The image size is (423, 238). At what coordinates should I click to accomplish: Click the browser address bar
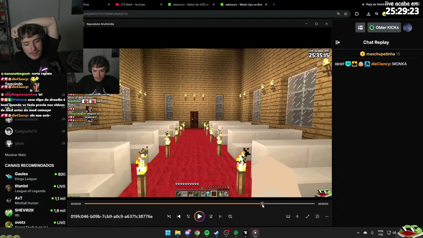[208, 14]
